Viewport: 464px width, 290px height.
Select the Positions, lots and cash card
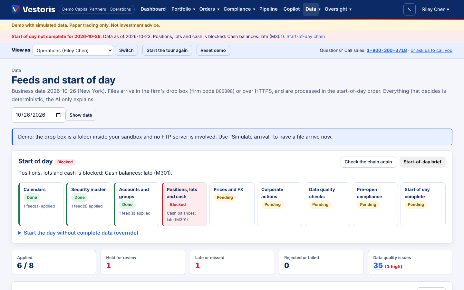184,204
